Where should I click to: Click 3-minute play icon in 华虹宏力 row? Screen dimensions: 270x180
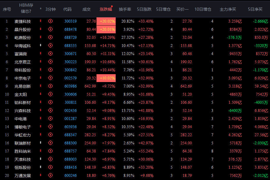coord(50,135)
